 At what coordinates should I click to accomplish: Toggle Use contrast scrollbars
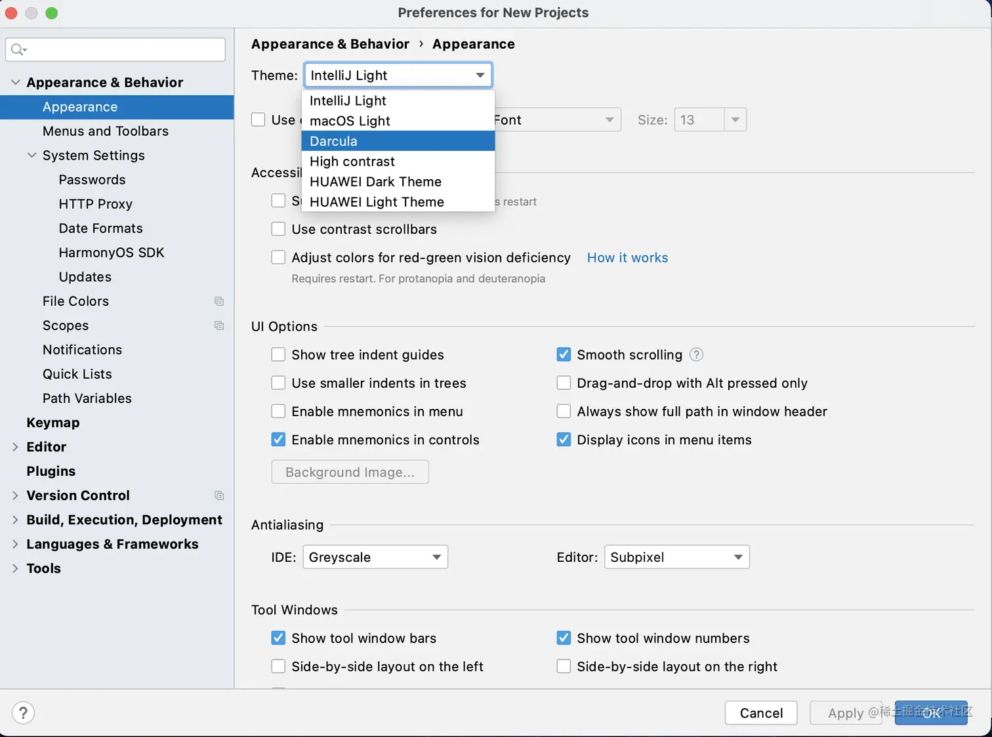point(278,229)
